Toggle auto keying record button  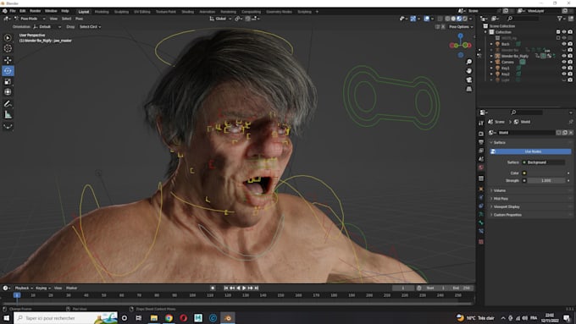[x=213, y=288]
